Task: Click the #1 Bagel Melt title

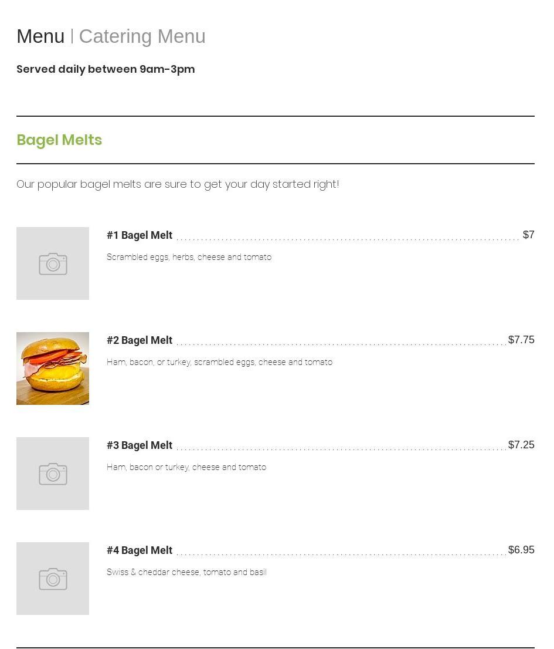Action: click(140, 235)
